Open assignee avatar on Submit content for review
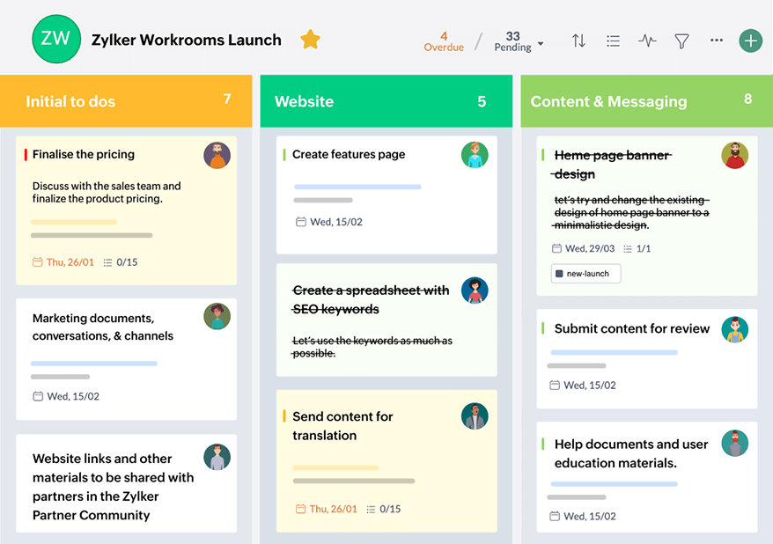 [x=735, y=329]
